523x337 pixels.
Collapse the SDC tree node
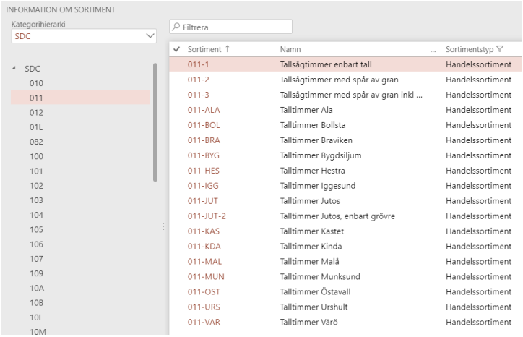coord(15,69)
